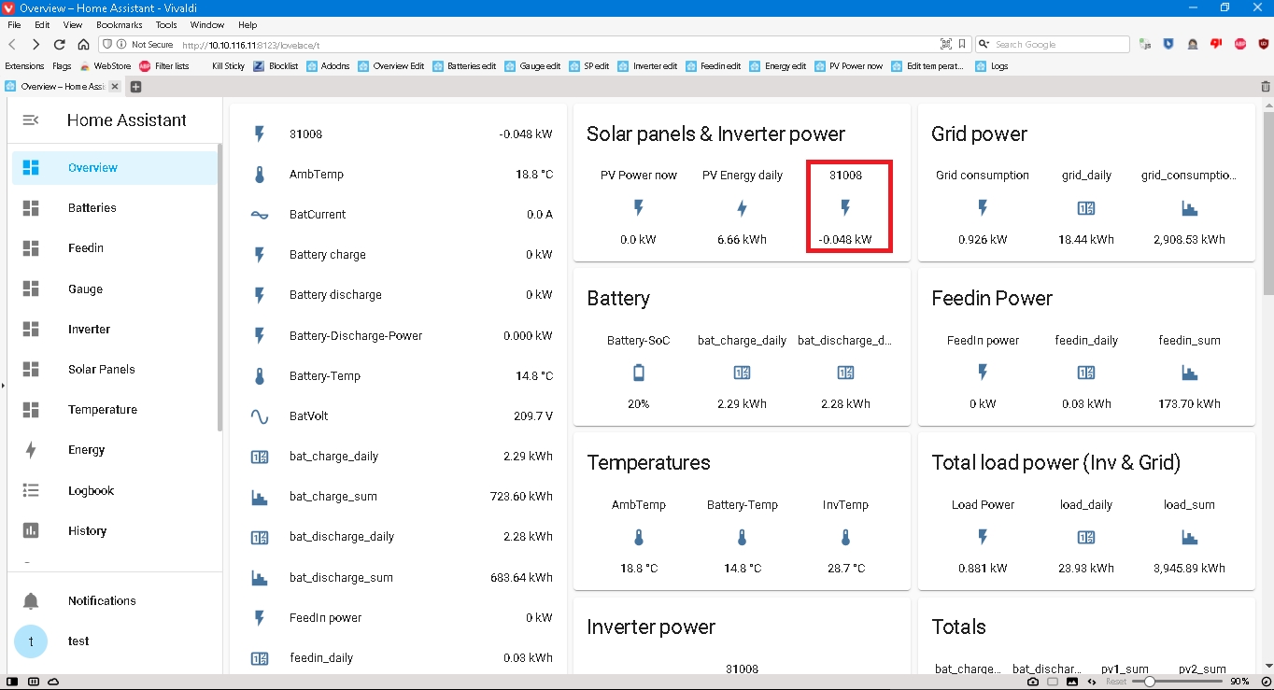The width and height of the screenshot is (1274, 690).
Task: Reload the page with browser refresh button
Action: tap(60, 45)
